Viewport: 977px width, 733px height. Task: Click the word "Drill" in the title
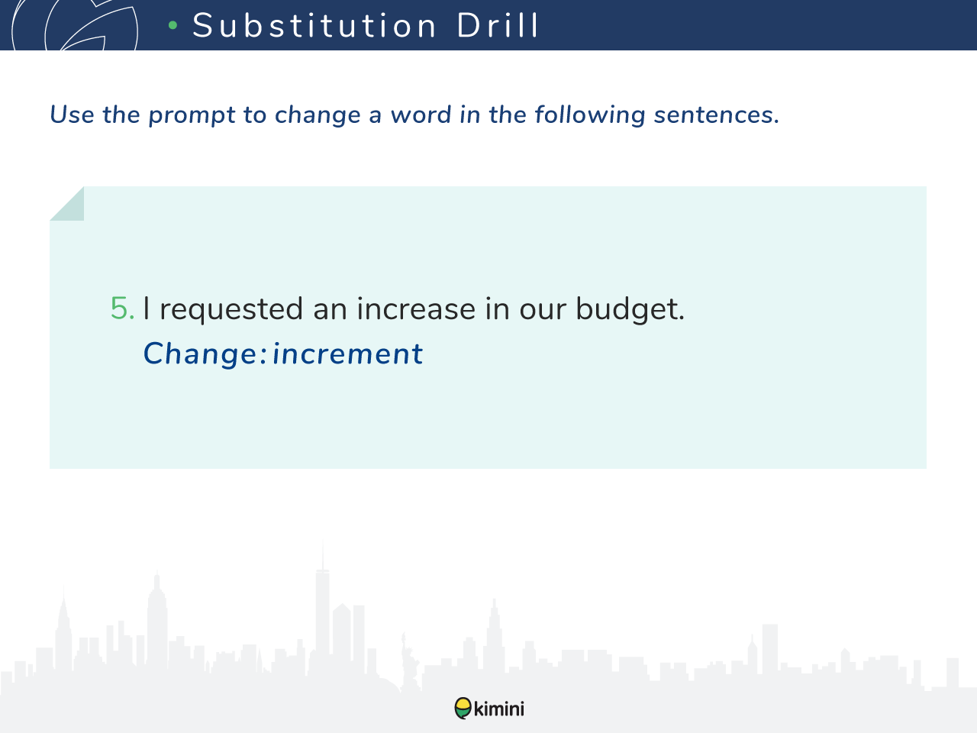[498, 26]
